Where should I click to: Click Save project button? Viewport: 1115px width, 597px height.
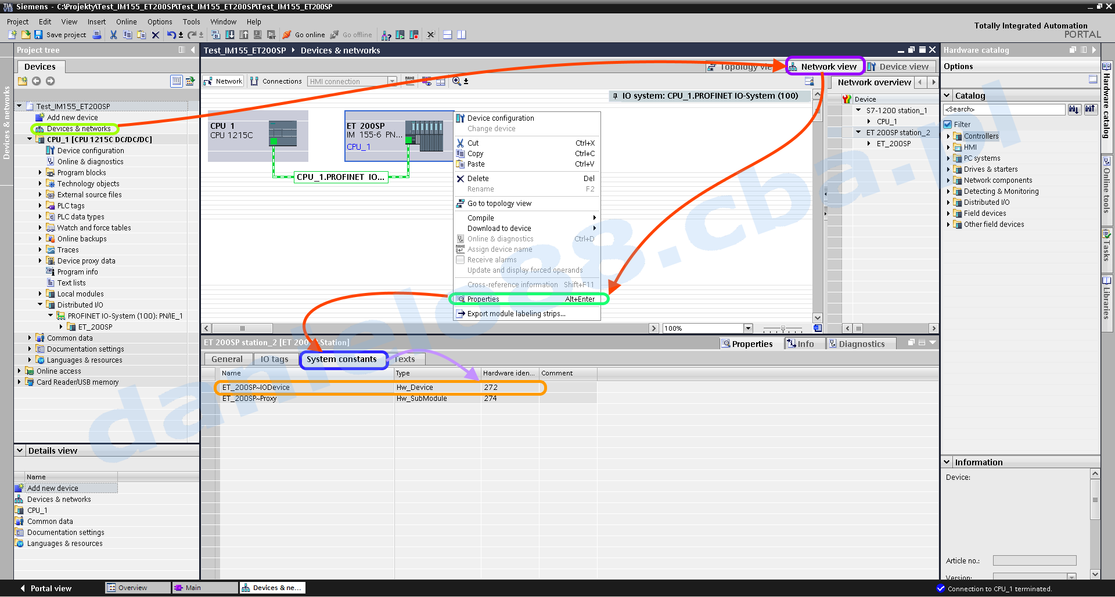(x=60, y=35)
